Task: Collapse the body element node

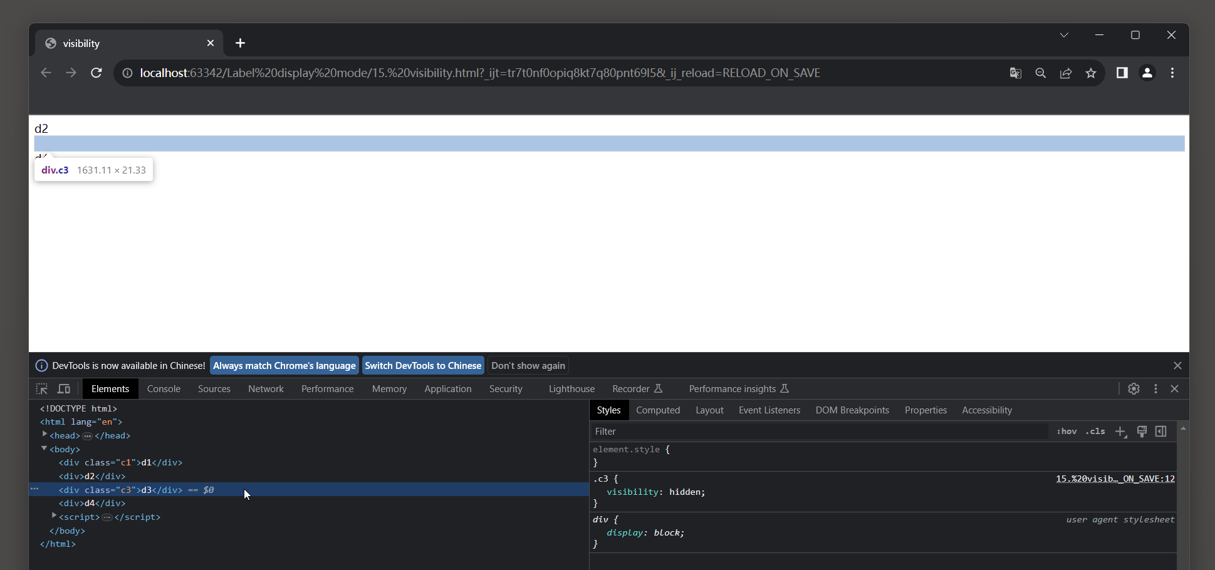Action: point(44,448)
